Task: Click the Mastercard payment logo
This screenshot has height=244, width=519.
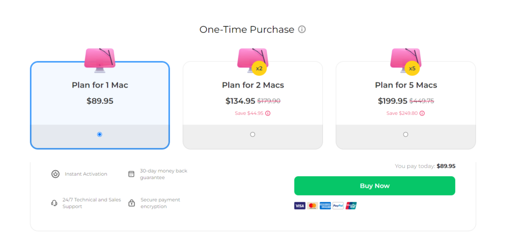Action: [x=312, y=206]
